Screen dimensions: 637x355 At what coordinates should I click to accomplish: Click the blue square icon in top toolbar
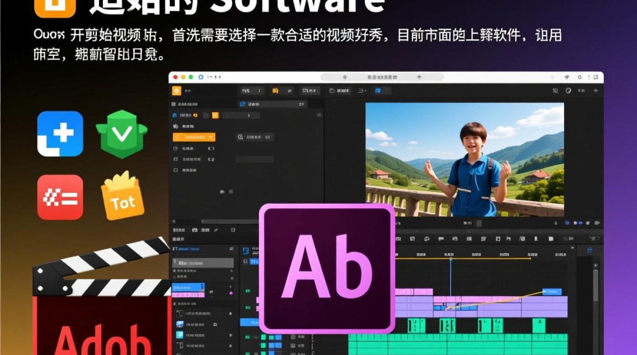pyautogui.click(x=378, y=90)
